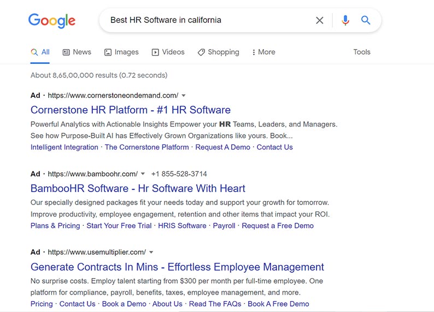Select the All results tab
Image resolution: width=434 pixels, height=312 pixels.
(40, 52)
